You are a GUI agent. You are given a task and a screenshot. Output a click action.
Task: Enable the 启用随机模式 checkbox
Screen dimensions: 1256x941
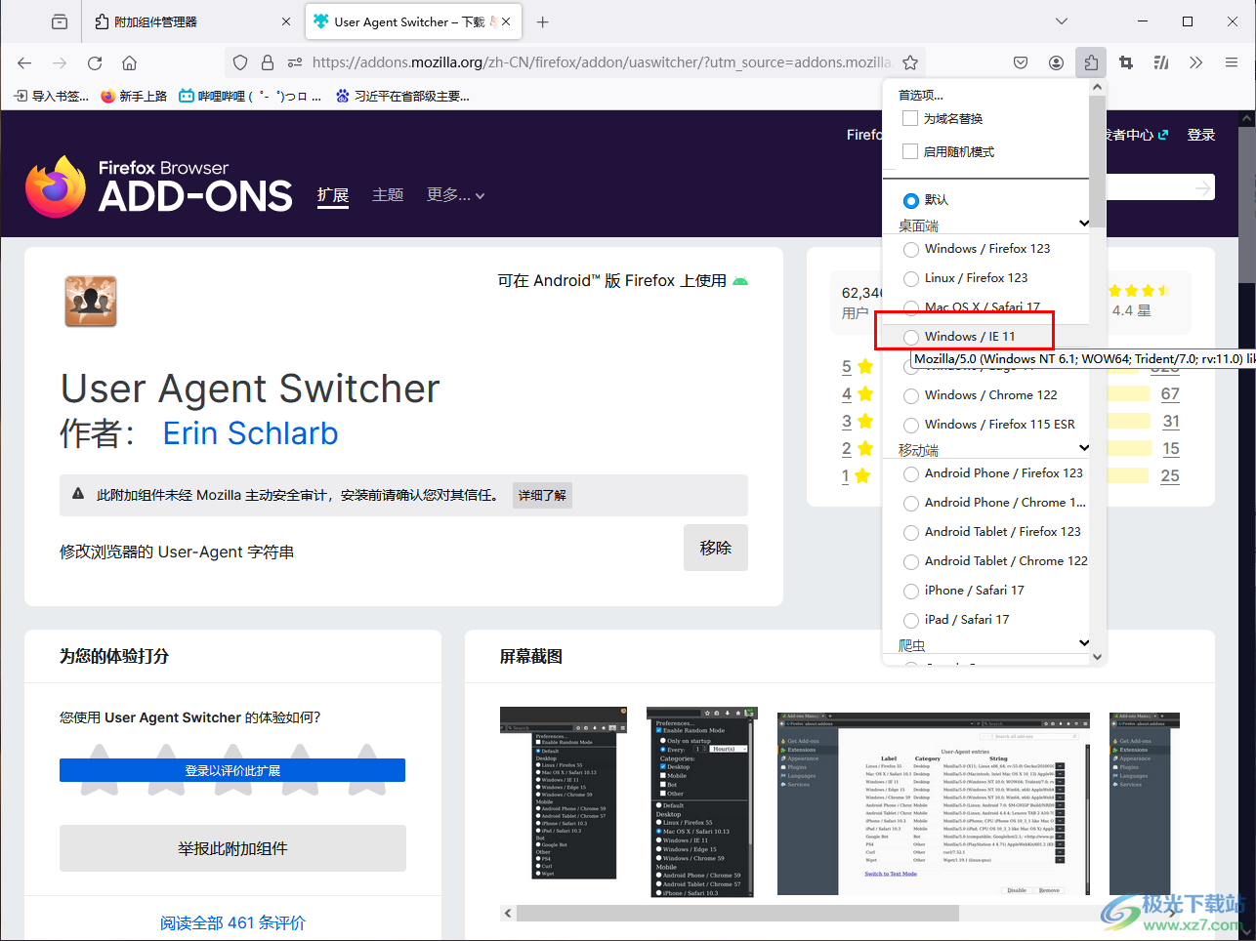[910, 151]
